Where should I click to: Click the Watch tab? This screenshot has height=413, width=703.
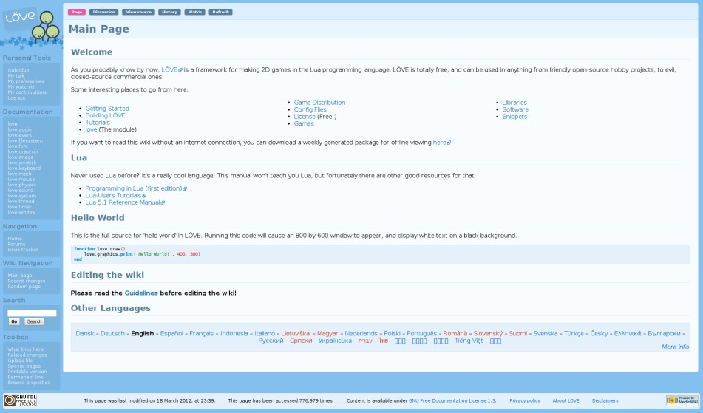click(194, 12)
